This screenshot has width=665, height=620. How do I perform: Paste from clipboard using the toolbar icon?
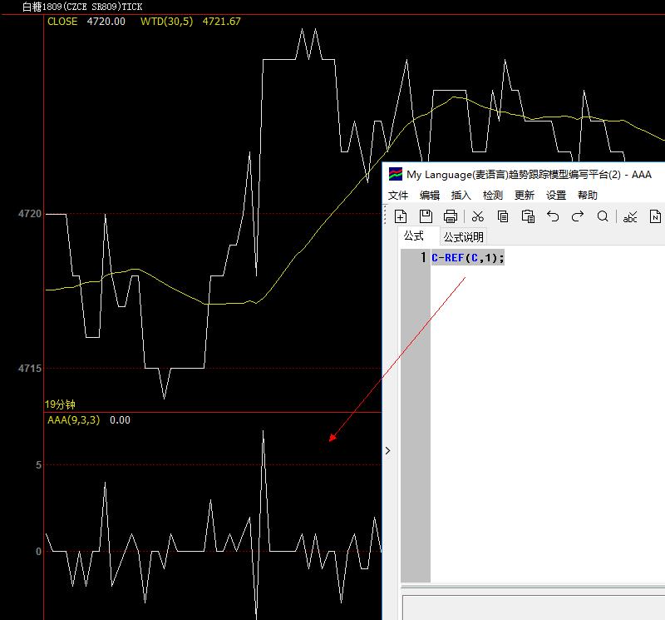(x=528, y=216)
